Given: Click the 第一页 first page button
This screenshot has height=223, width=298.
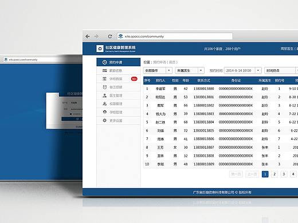Looking at the screenshot, I should tap(236, 174).
